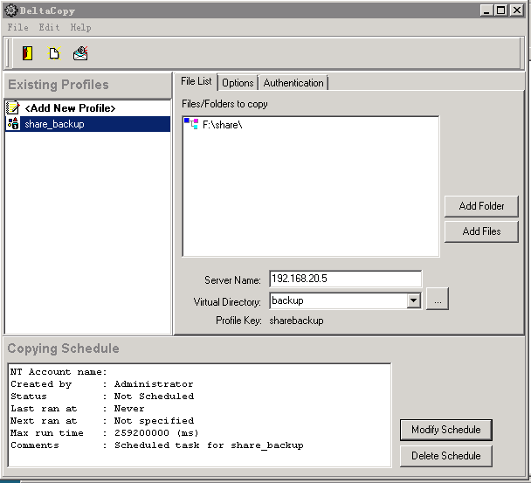Image resolution: width=531 pixels, height=483 pixels.
Task: Switch to the Authentication tab
Action: point(293,83)
